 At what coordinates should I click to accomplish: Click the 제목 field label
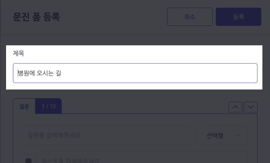(19, 53)
